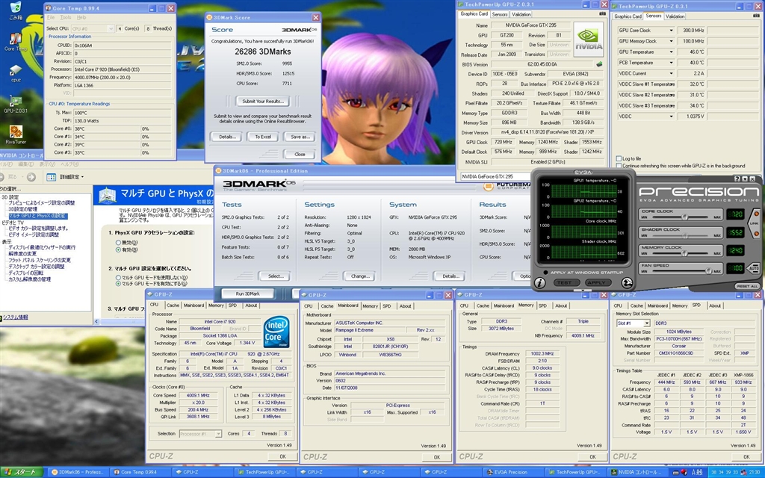Screen dimensions: 765x478
Task: Click the Submit Your Results button
Action: [x=261, y=101]
